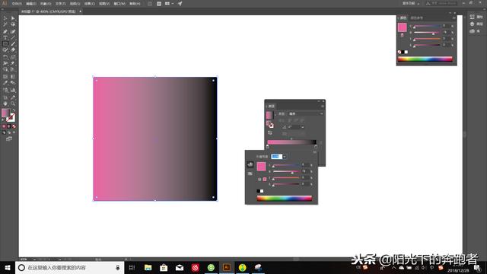Switch to the Color Guide tab

[x=416, y=18]
